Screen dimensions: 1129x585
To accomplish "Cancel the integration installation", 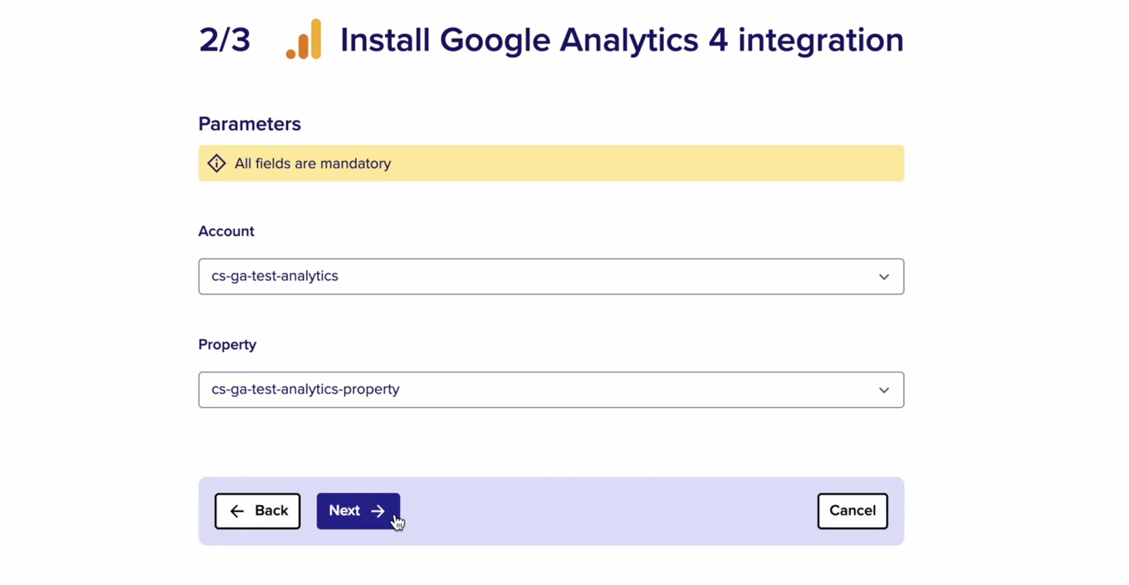I will pyautogui.click(x=852, y=511).
